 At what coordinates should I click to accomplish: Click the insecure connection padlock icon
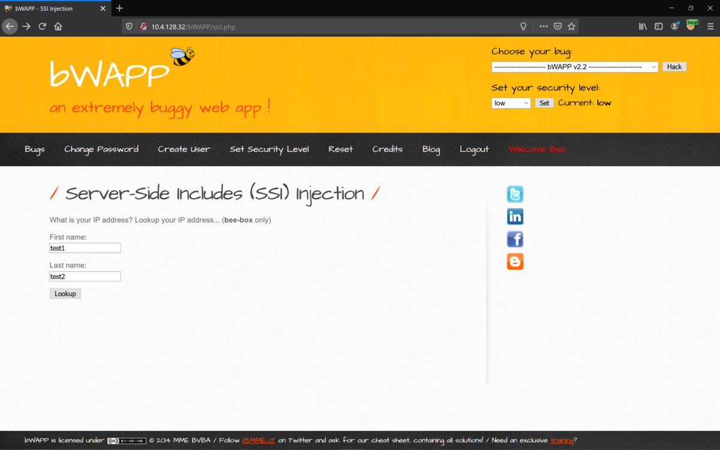coord(143,26)
